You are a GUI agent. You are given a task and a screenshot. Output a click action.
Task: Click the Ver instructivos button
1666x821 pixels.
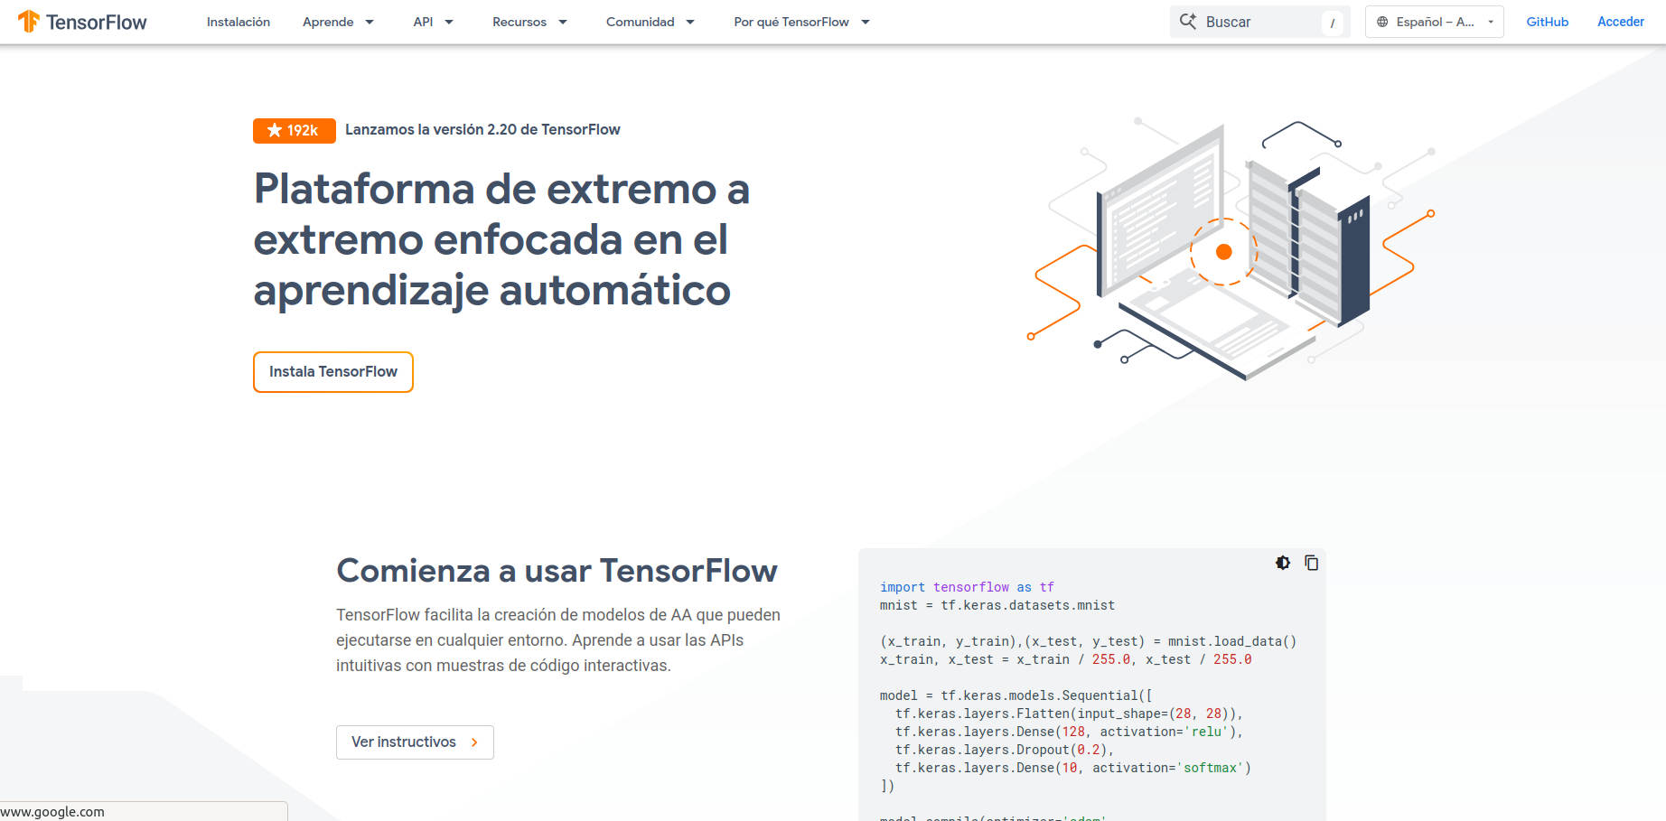[415, 742]
